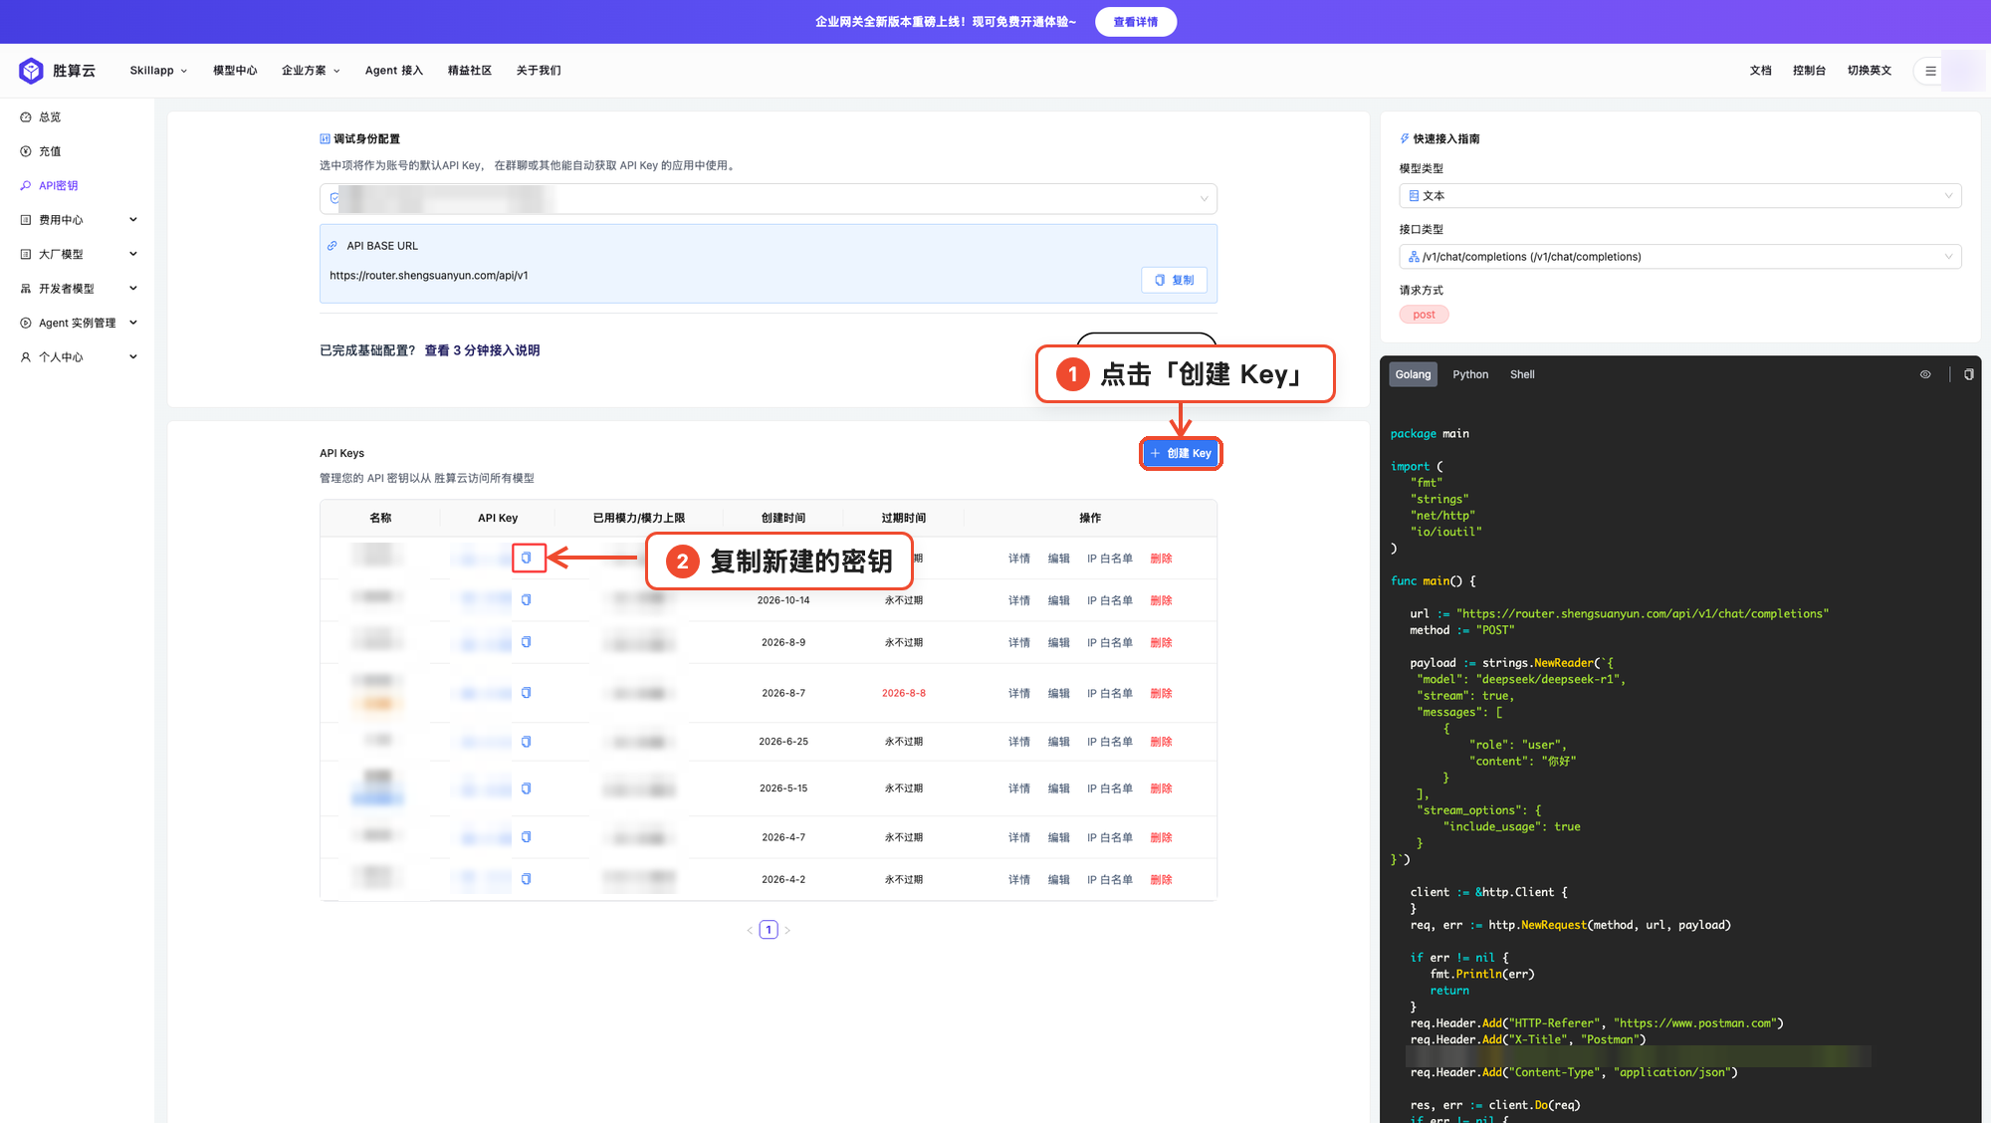
Task: Click the copy icon in the code panel header
Action: coord(1968,374)
